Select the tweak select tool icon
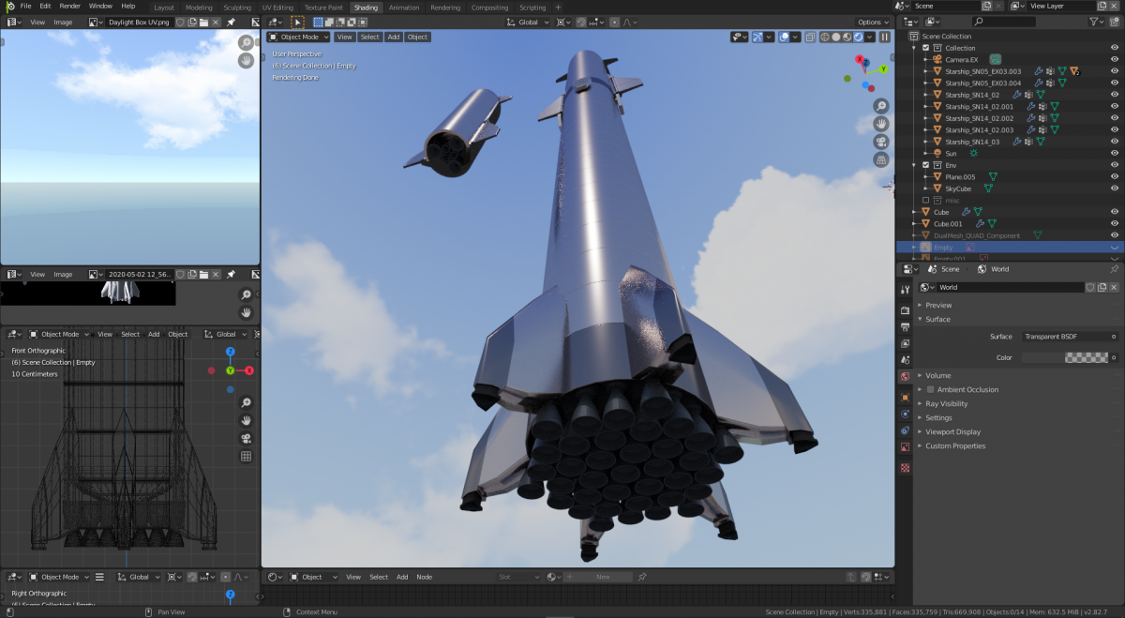 (x=297, y=23)
